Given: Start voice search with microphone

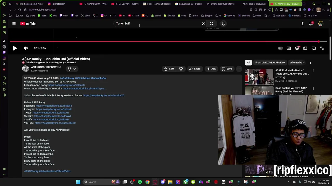Looking at the screenshot, I should pyautogui.click(x=223, y=24).
